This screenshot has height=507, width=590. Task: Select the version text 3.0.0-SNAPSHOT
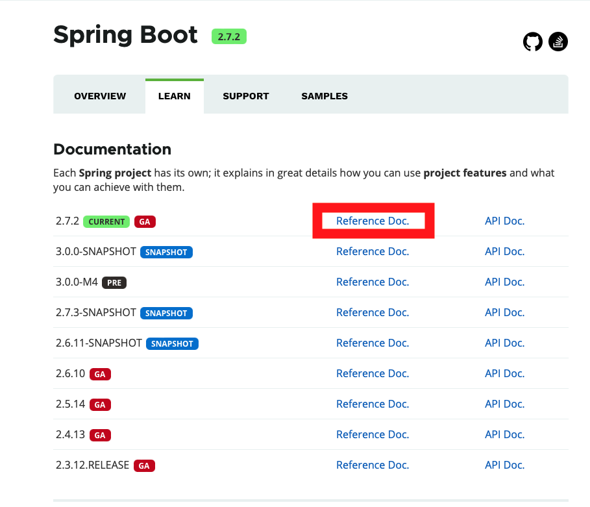point(96,251)
